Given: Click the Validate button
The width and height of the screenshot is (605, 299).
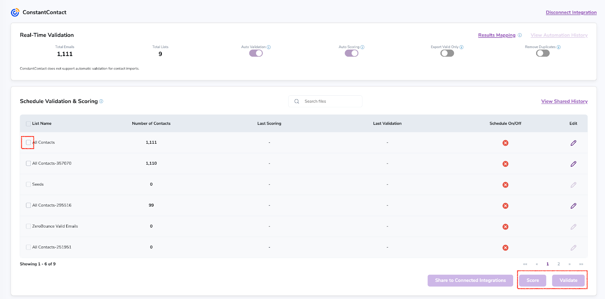Looking at the screenshot, I should 568,280.
